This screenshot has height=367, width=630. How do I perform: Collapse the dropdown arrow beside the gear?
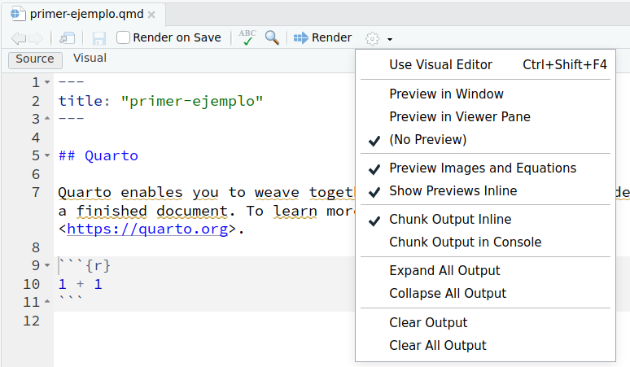[x=390, y=39]
